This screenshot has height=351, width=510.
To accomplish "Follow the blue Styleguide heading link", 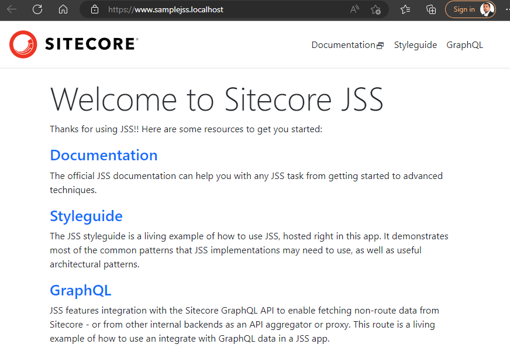I will tap(86, 216).
